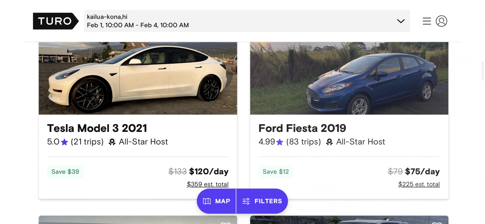Open the $359 est. total breakdown
Image resolution: width=485 pixels, height=224 pixels.
pos(207,184)
